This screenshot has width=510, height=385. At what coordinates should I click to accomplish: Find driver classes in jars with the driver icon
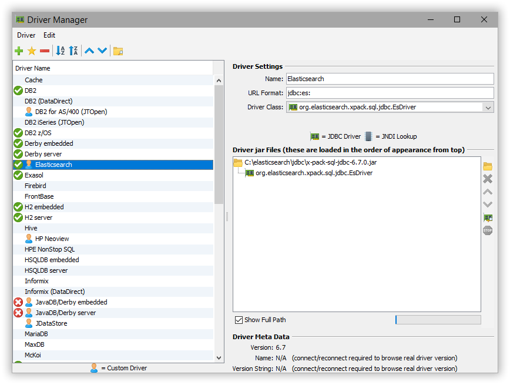coord(488,217)
